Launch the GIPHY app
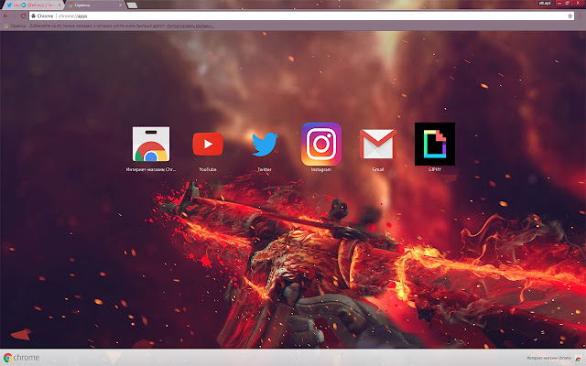This screenshot has width=586, height=366. pyautogui.click(x=435, y=144)
